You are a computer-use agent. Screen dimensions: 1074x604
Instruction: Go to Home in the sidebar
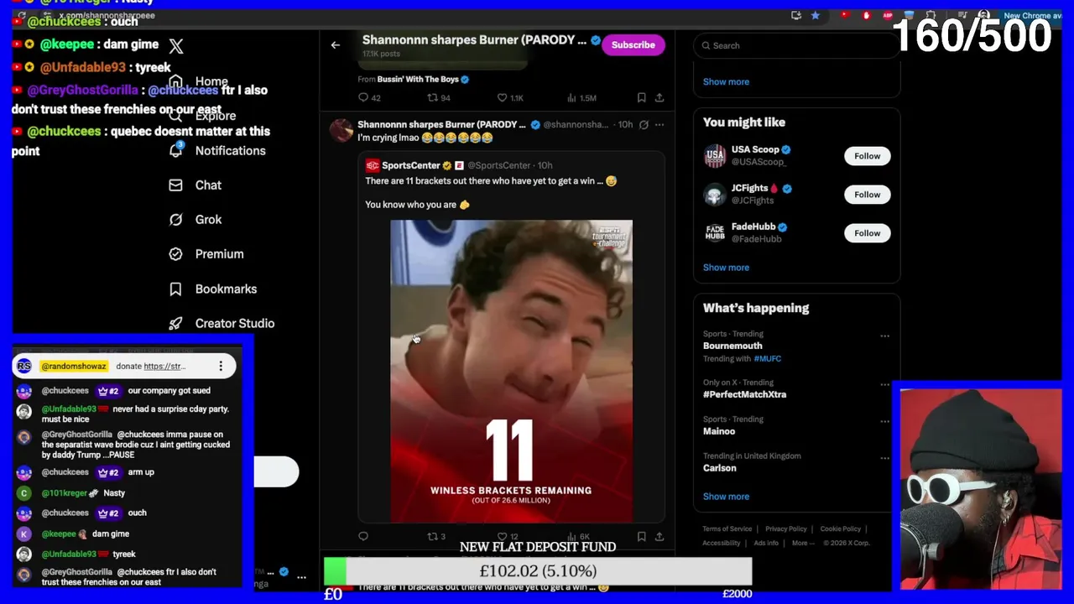[x=211, y=82]
